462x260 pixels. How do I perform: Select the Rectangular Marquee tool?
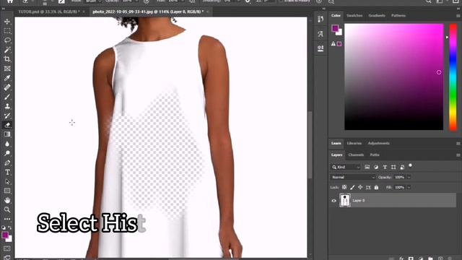7,31
